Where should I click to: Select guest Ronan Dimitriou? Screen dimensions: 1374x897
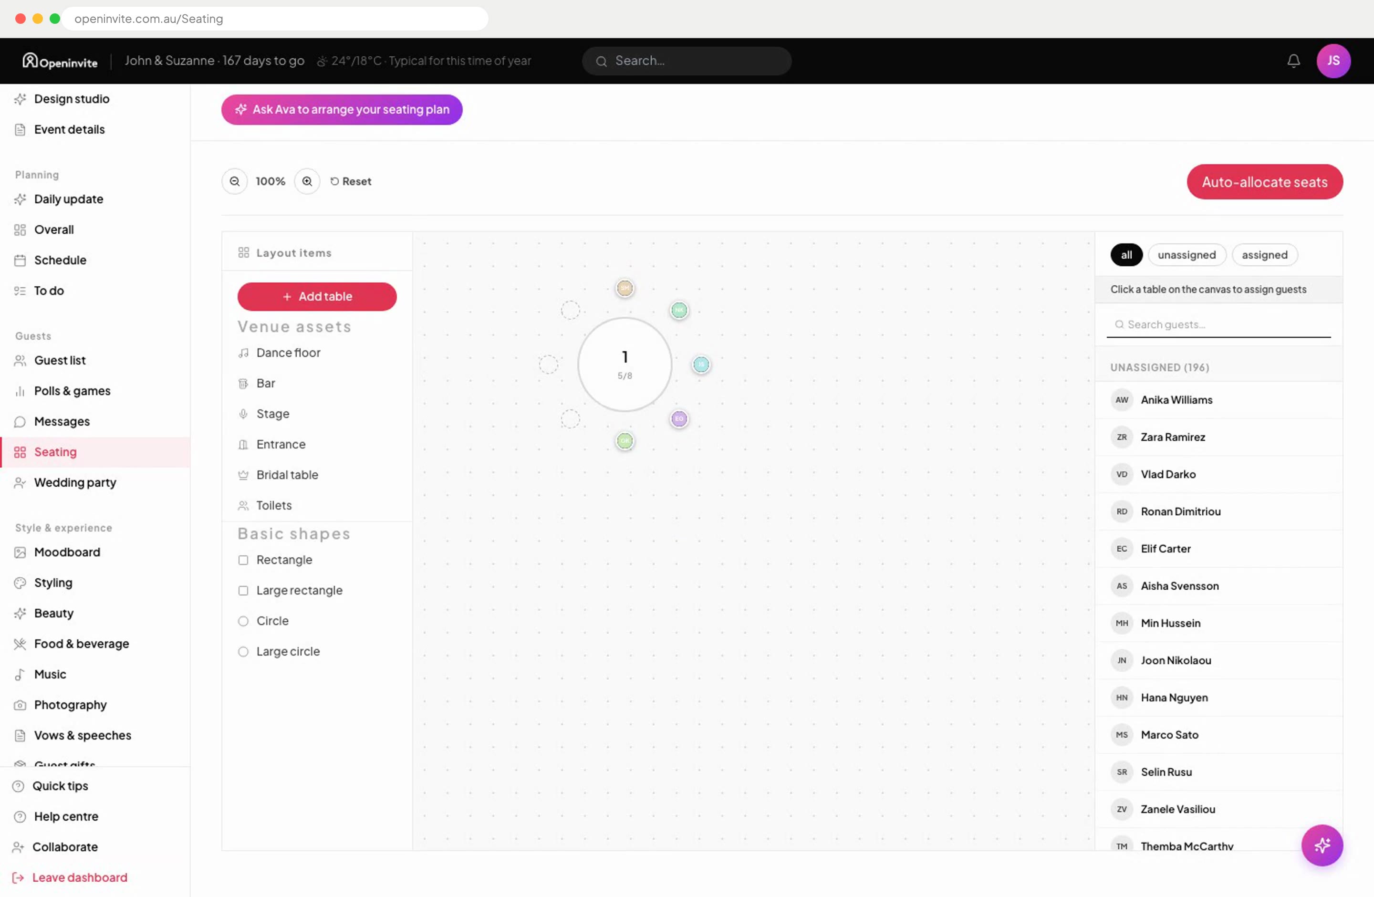click(x=1218, y=511)
